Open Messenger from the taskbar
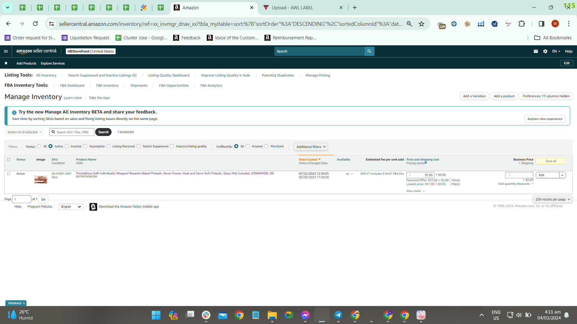 tap(305, 315)
